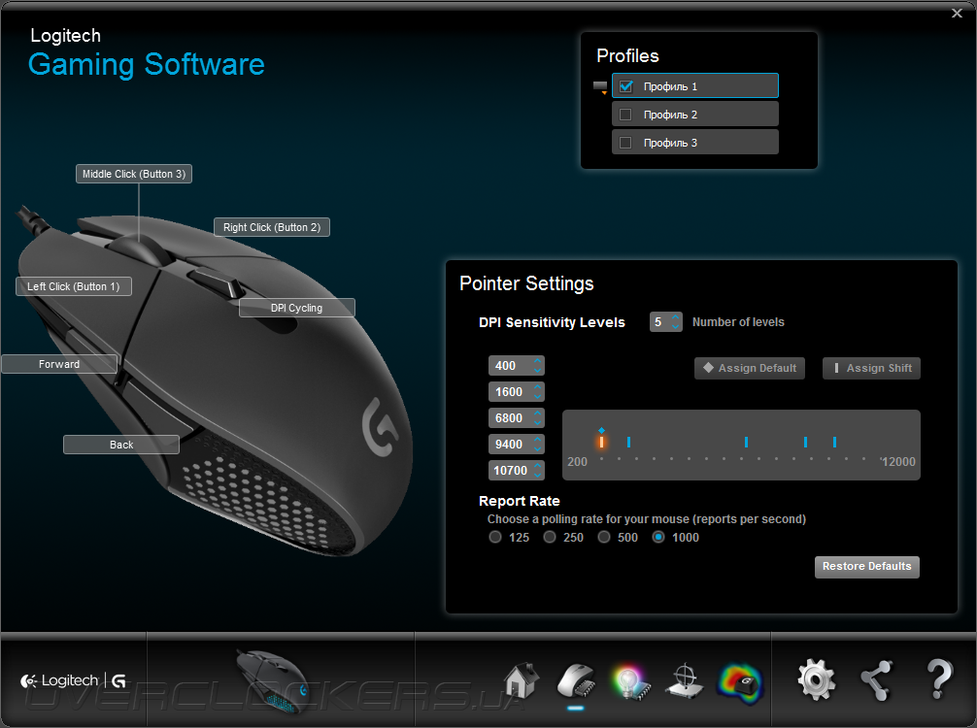The width and height of the screenshot is (977, 728).
Task: Enable the Профиль 3 checkbox
Action: pos(625,143)
